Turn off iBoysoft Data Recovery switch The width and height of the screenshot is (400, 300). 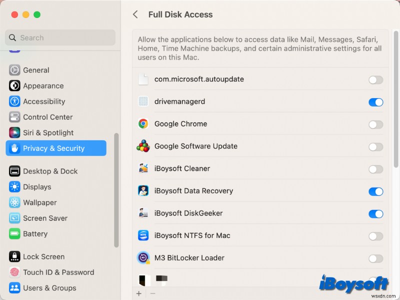tap(376, 191)
